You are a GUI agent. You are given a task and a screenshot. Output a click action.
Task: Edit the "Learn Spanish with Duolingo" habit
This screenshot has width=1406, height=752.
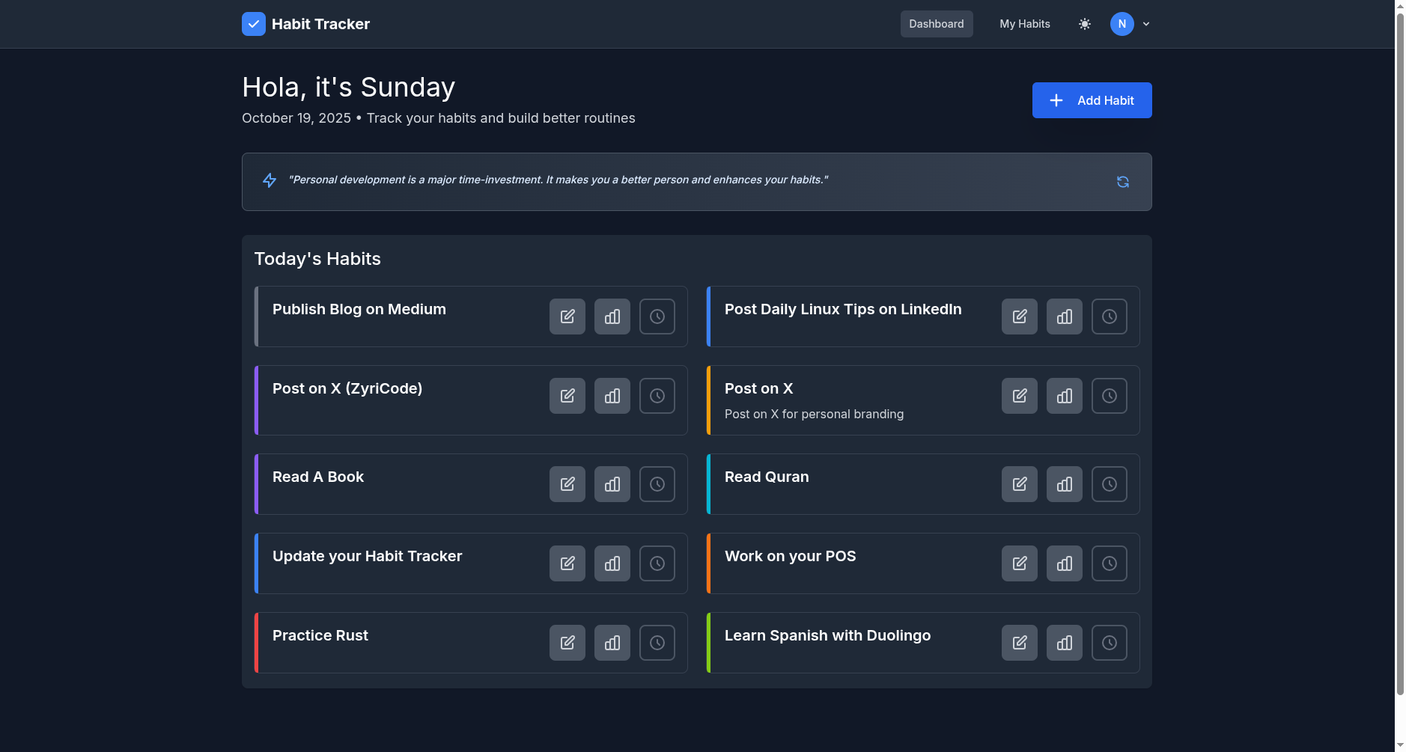[x=1019, y=642]
